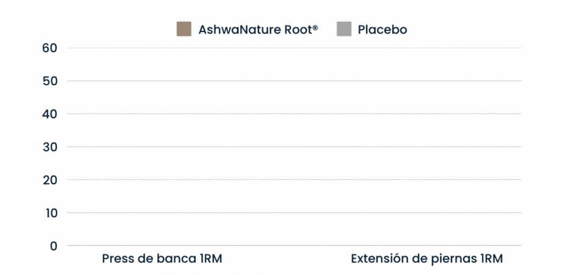Click the horizontal gridline at value 40
Screen dimensions: 563x275
click(294, 114)
